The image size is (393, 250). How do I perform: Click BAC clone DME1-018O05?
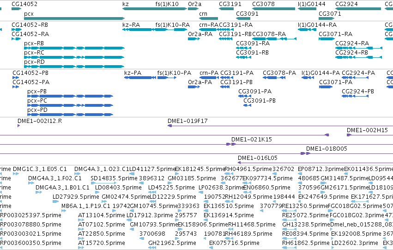[350, 153]
